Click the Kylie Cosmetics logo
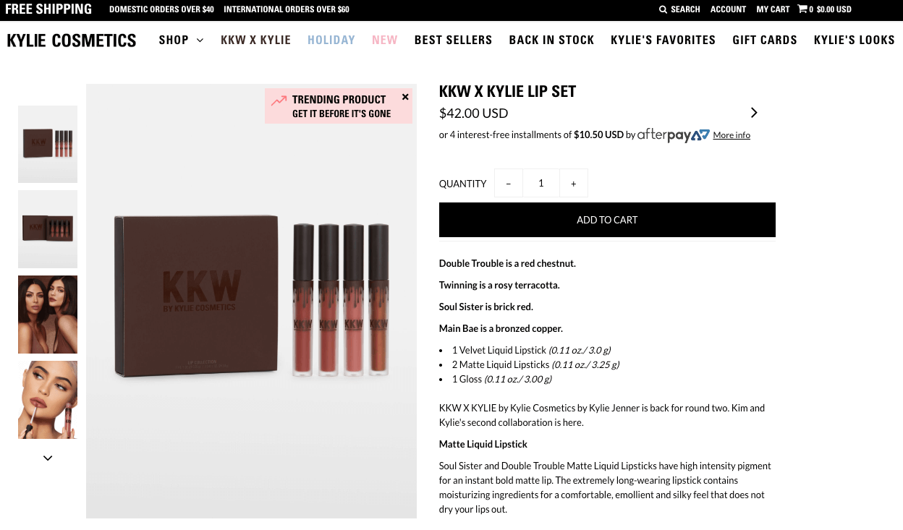 (72, 40)
